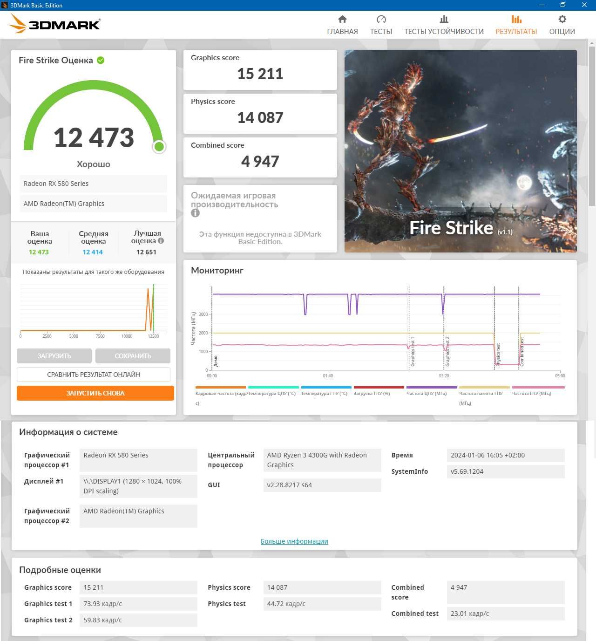Click Graphics test 2 value 59.83 кадр/с

pos(138,620)
